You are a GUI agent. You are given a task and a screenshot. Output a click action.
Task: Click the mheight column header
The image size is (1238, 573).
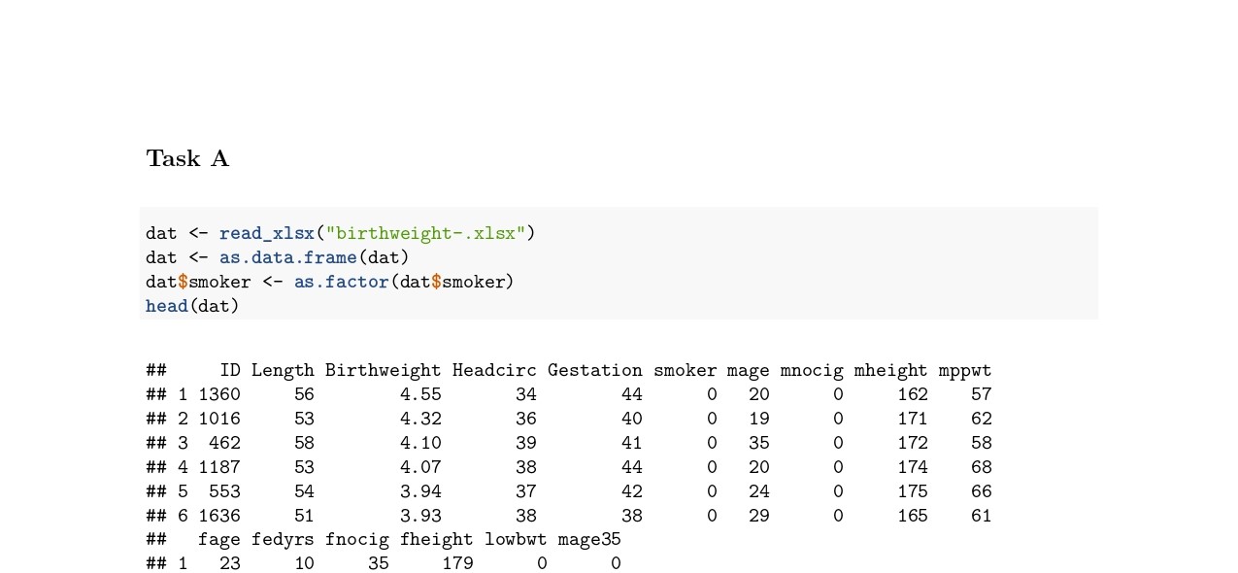[890, 370]
